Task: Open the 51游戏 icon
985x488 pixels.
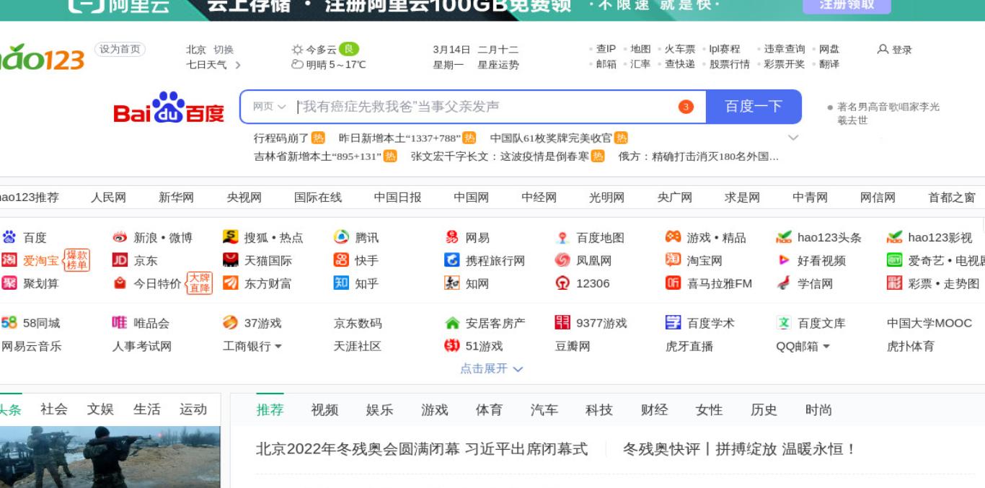Action: point(452,346)
